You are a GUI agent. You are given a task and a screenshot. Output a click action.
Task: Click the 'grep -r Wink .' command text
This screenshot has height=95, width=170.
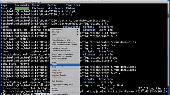[x=116, y=85]
